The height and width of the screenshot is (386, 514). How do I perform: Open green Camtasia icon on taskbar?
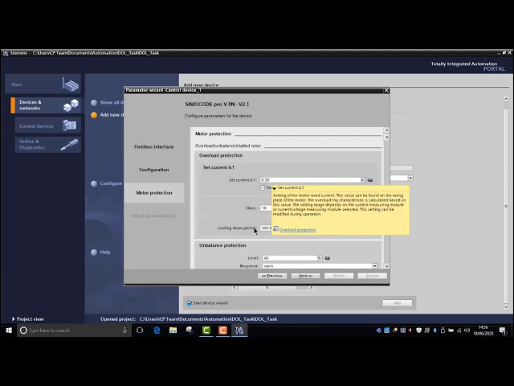click(206, 331)
